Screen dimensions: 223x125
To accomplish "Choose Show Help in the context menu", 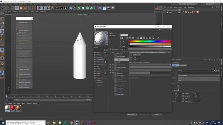I will (121, 94).
